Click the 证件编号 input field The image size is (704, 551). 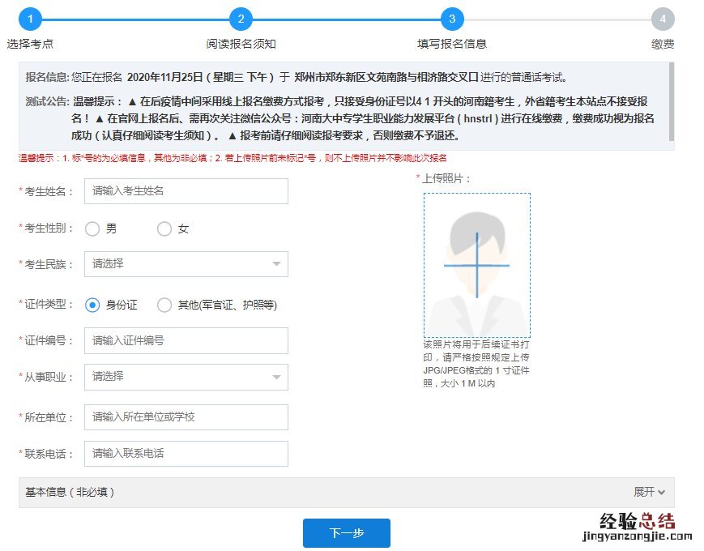click(x=186, y=340)
